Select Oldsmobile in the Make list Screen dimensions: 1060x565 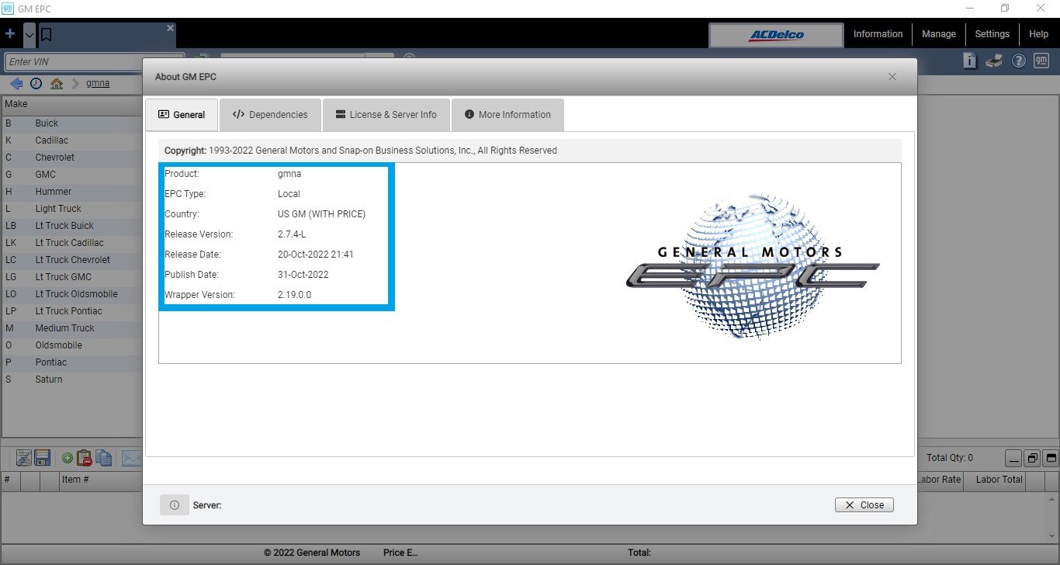[72, 345]
